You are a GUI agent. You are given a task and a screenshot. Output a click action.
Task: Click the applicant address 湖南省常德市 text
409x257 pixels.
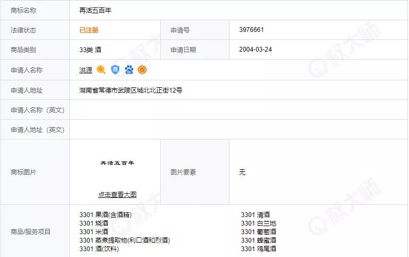click(131, 90)
